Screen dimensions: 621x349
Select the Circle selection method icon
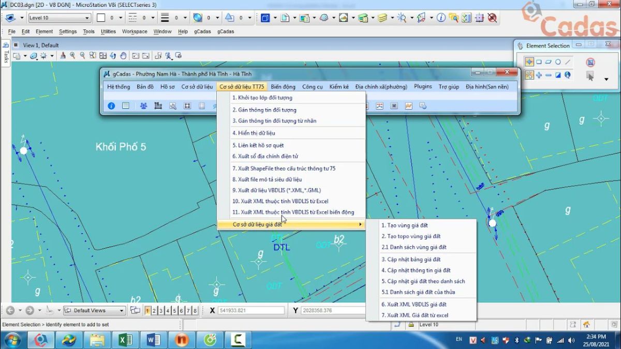pos(558,62)
